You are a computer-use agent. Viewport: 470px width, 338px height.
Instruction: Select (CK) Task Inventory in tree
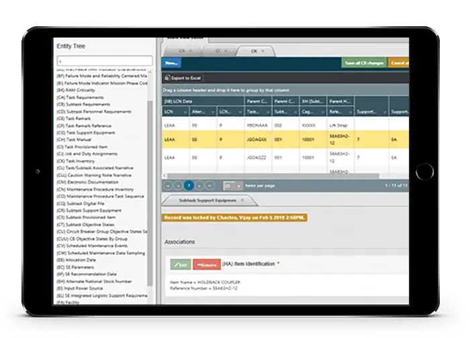[x=75, y=161]
